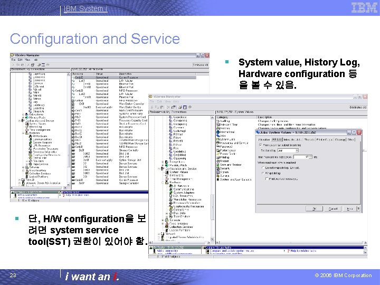Switch to the Allocation tab in Jobs dialog
This screenshot has width=380, height=285.
click(264, 139)
